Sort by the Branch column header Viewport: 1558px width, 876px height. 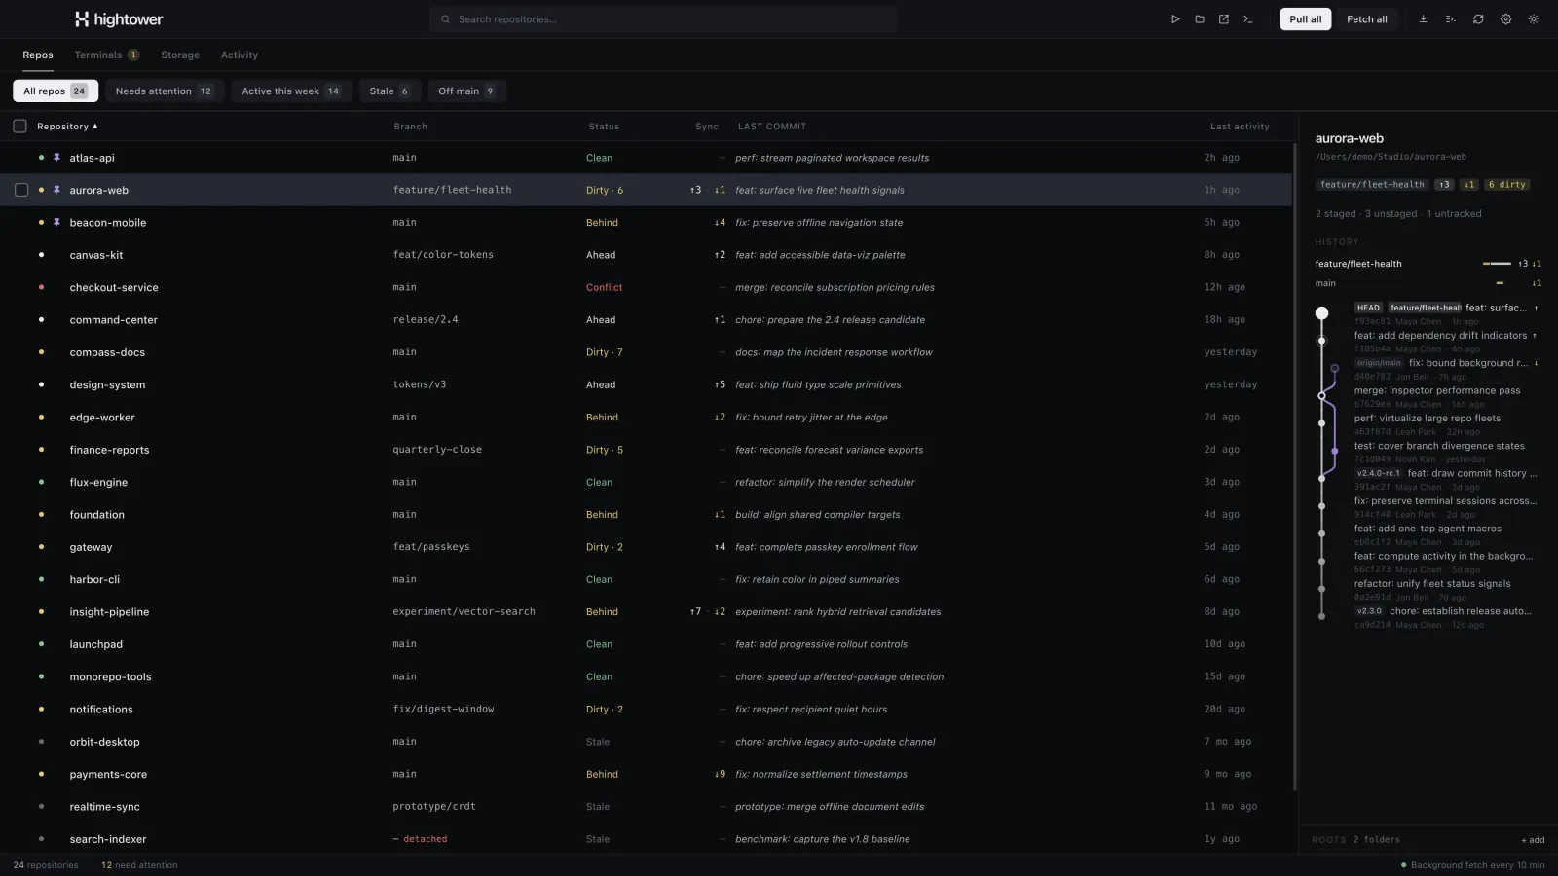pos(410,127)
